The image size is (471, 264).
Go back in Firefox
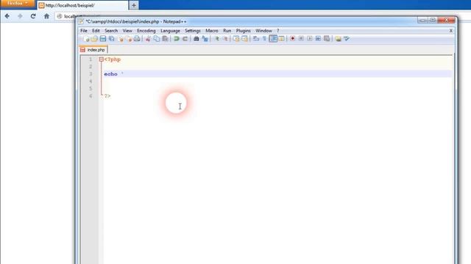pyautogui.click(x=7, y=16)
